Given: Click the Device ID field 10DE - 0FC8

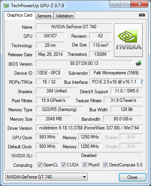Looking at the screenshot, I should click(49, 73).
